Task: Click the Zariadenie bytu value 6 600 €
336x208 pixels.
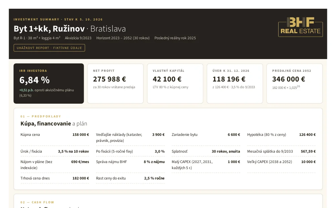Action: pyautogui.click(x=234, y=135)
